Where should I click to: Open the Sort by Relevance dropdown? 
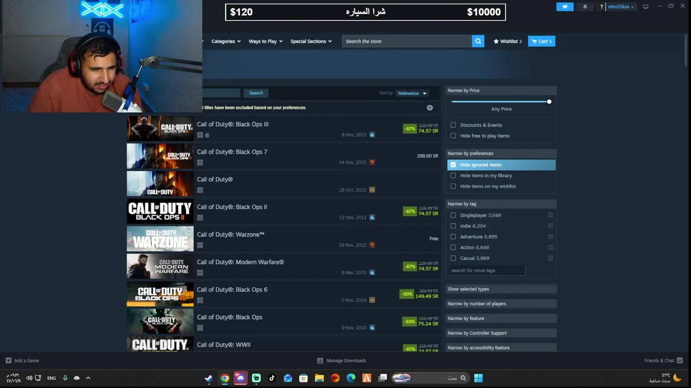coord(412,93)
